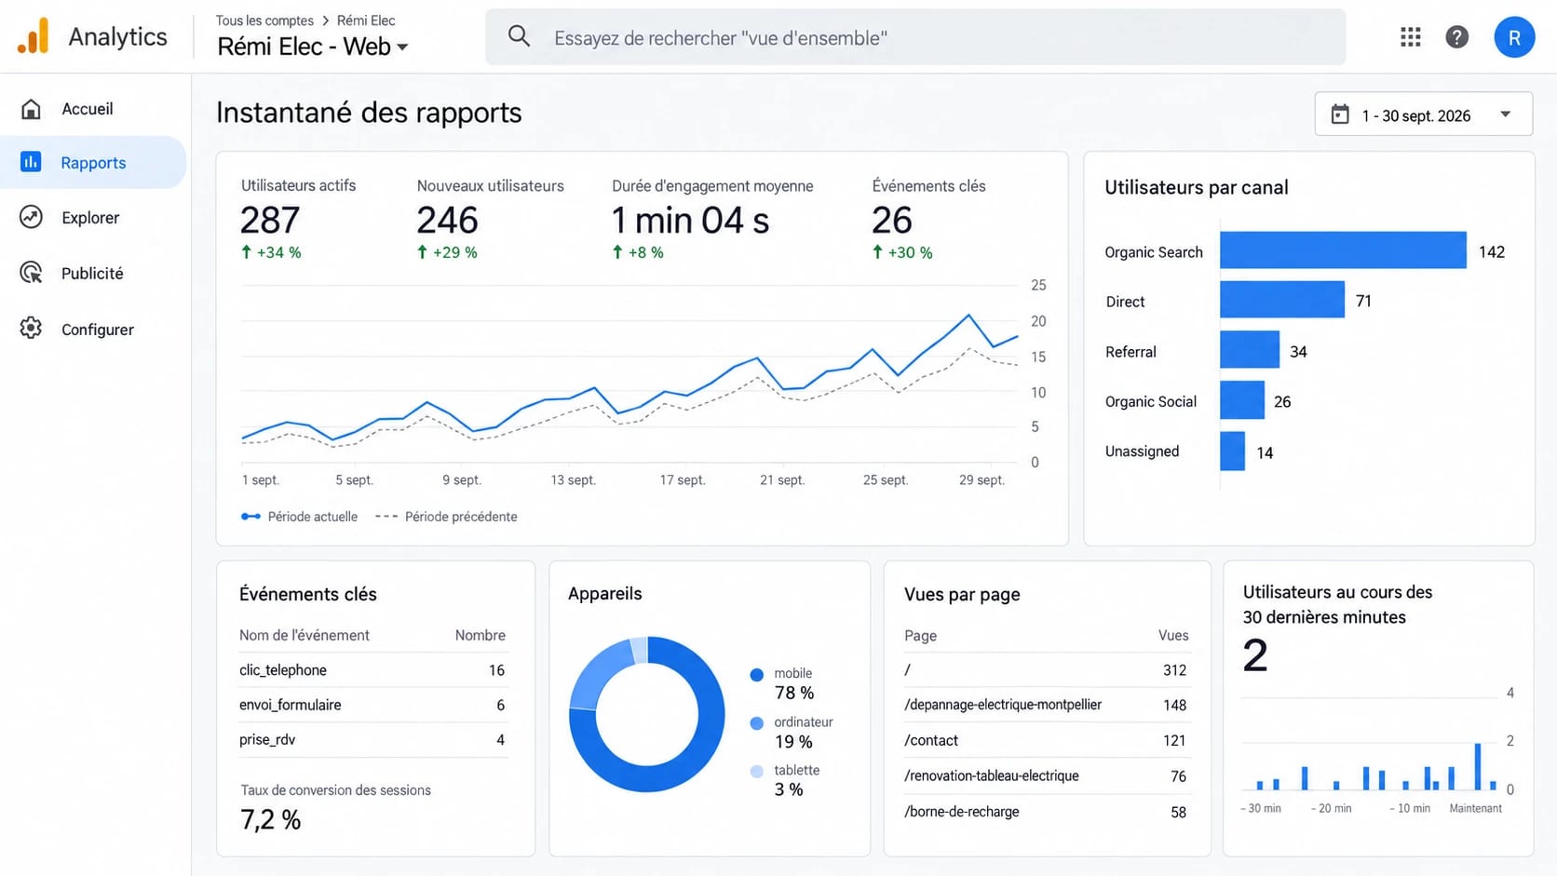Image resolution: width=1557 pixels, height=876 pixels.
Task: Click the Appareils card title
Action: 604,594
